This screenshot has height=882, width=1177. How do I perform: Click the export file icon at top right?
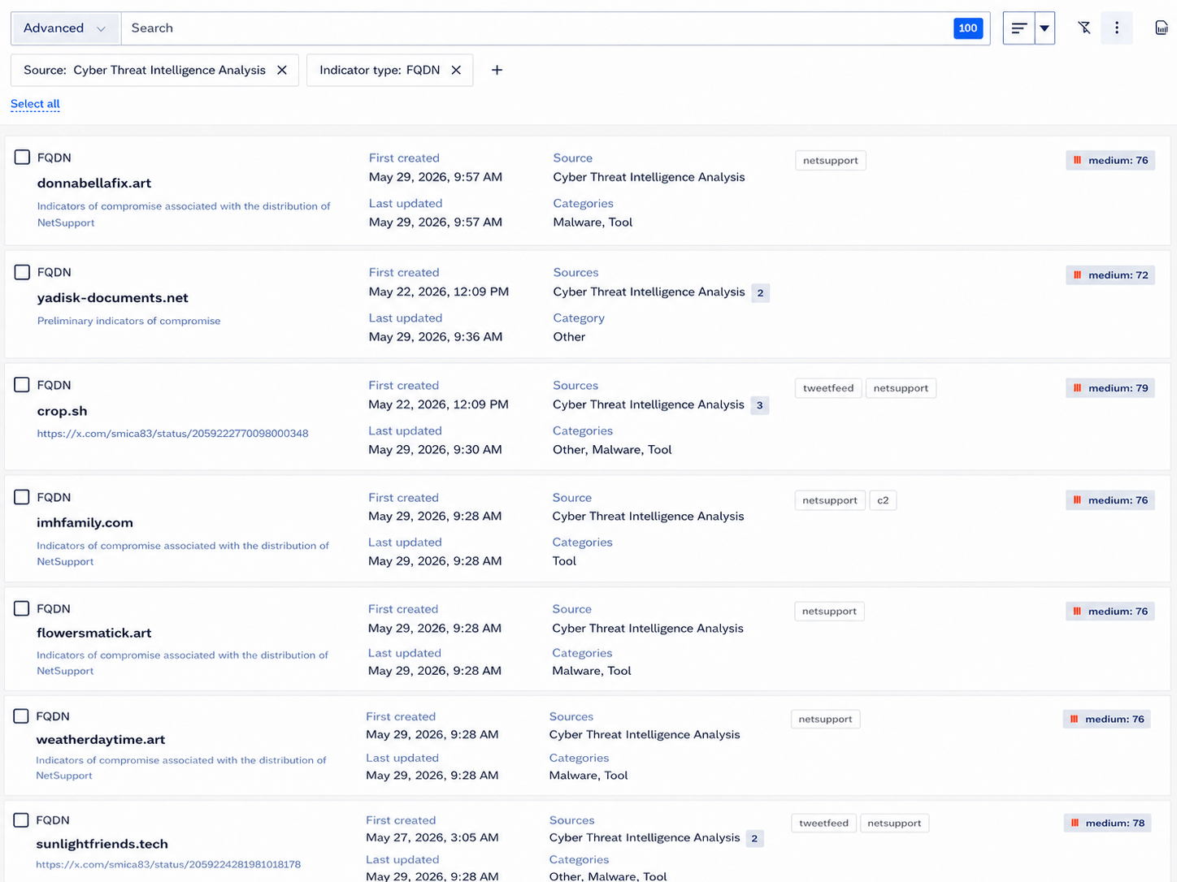1162,28
